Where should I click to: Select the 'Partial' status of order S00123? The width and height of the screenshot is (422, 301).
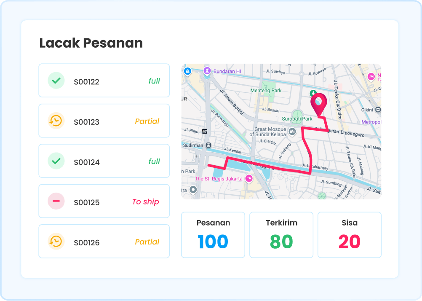(x=147, y=121)
